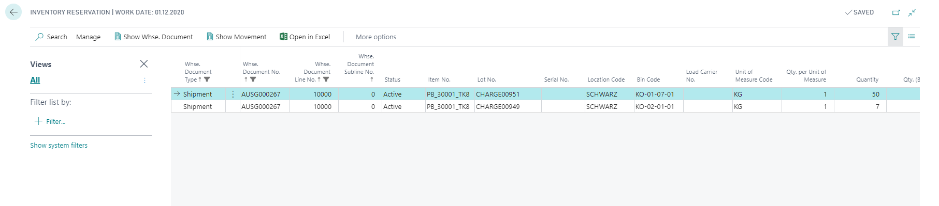Click Show system filters link
This screenshot has height=206, width=939.
point(59,146)
